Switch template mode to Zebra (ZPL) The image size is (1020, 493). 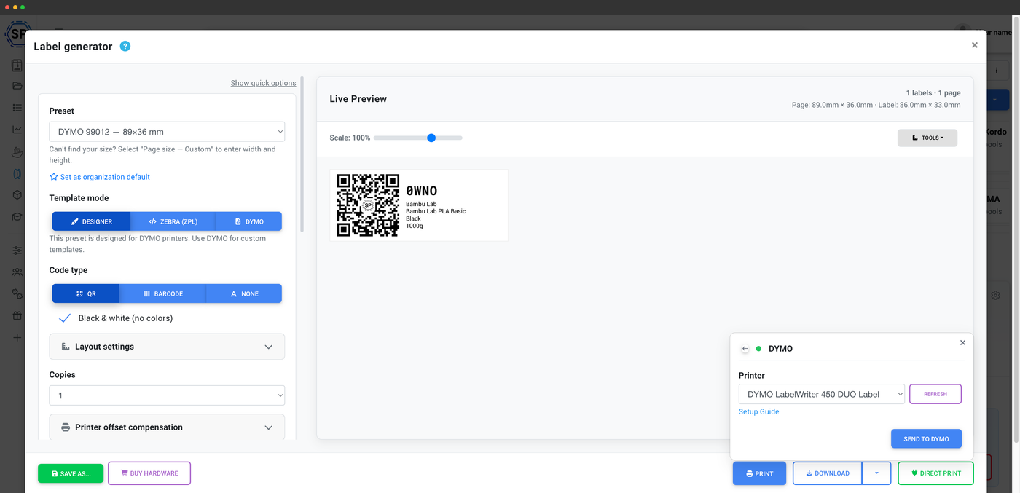point(173,221)
